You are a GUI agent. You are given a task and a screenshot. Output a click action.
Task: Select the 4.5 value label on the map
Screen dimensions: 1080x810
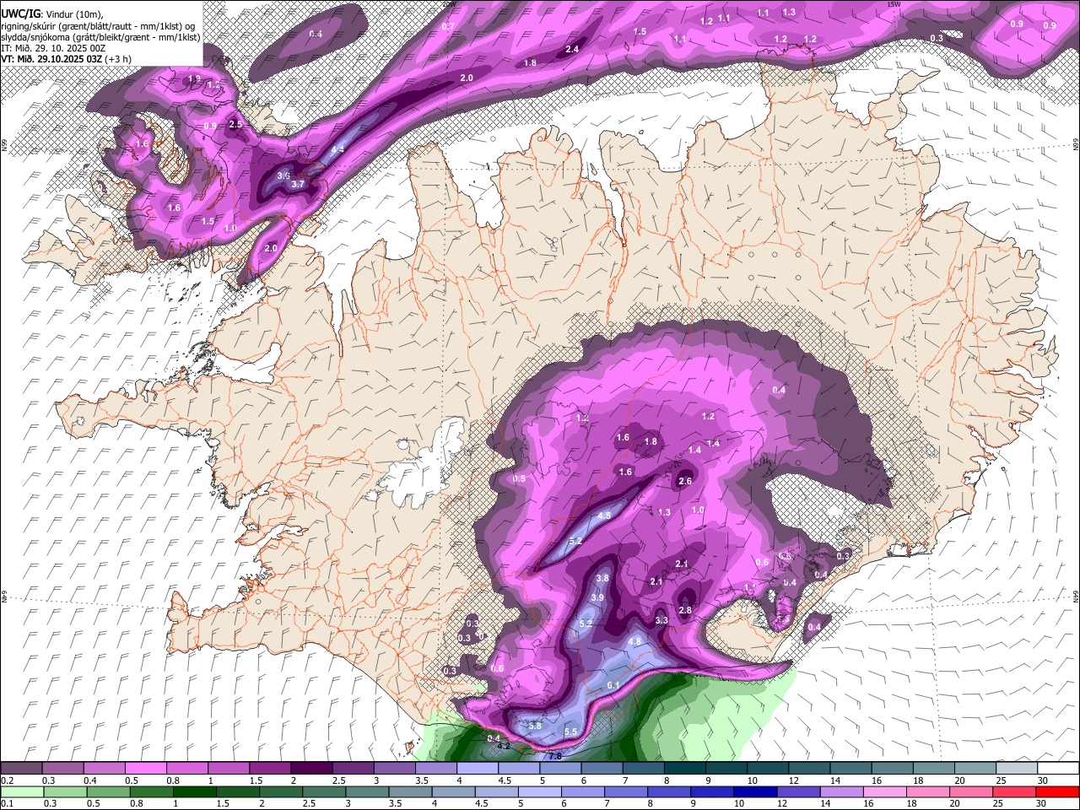pyautogui.click(x=604, y=516)
